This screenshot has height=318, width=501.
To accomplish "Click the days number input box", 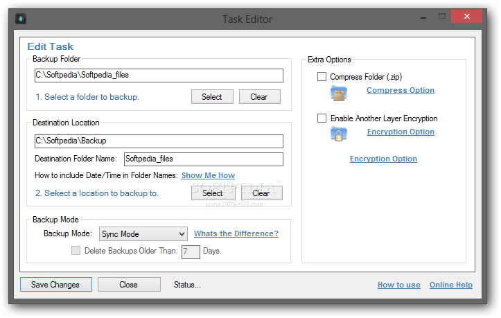I will click(x=191, y=251).
